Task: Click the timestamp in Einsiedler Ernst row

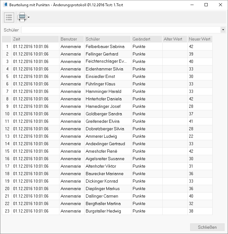Action: click(x=35, y=76)
